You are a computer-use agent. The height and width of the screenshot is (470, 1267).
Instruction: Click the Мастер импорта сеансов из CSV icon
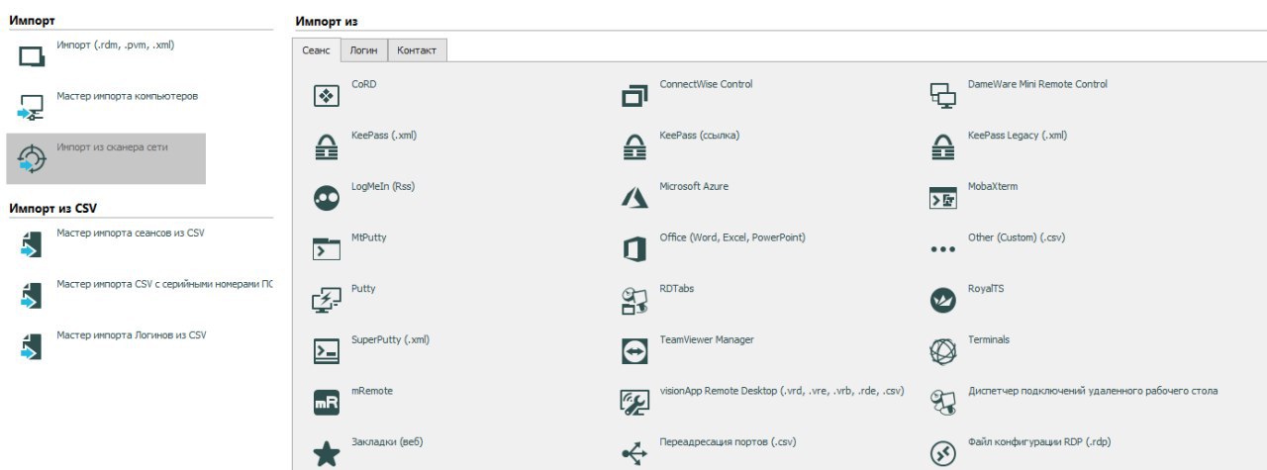click(x=32, y=243)
